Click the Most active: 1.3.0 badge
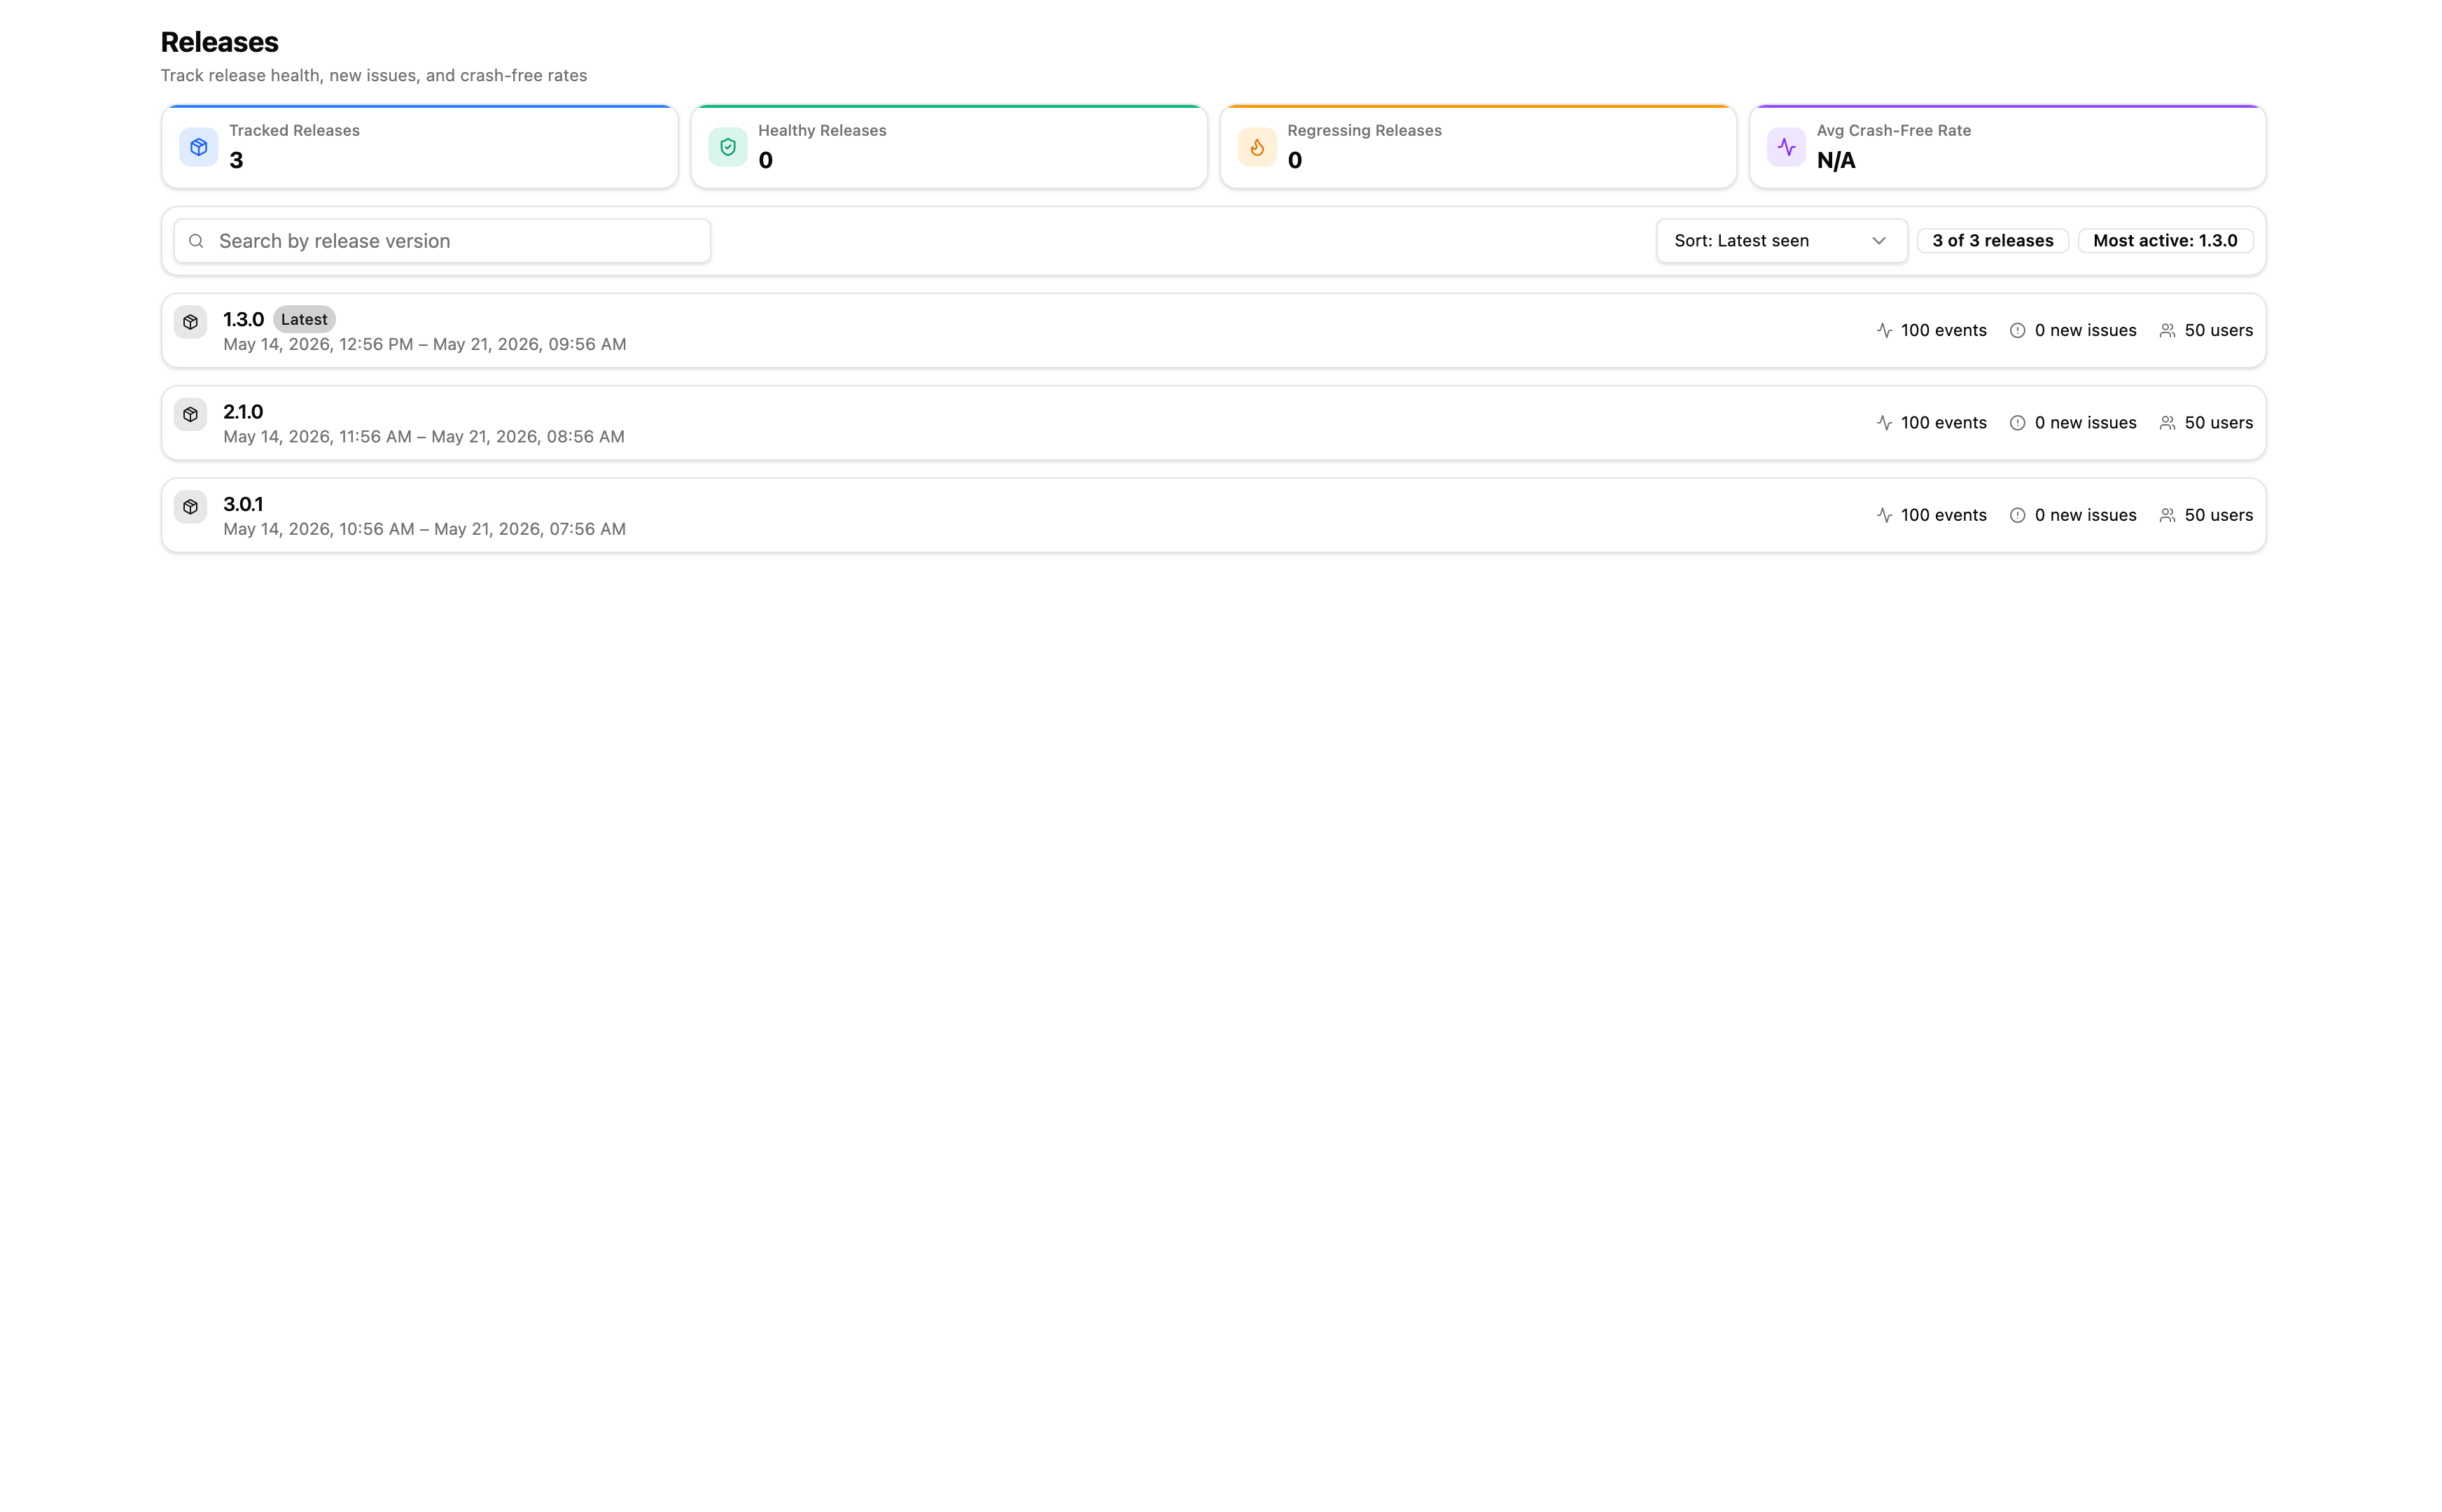This screenshot has height=1512, width=2442. 2165,241
